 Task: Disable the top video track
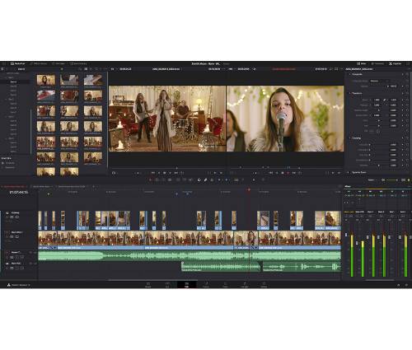17,217
